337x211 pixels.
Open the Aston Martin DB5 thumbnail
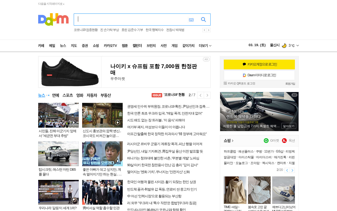pyautogui.click(x=58, y=154)
